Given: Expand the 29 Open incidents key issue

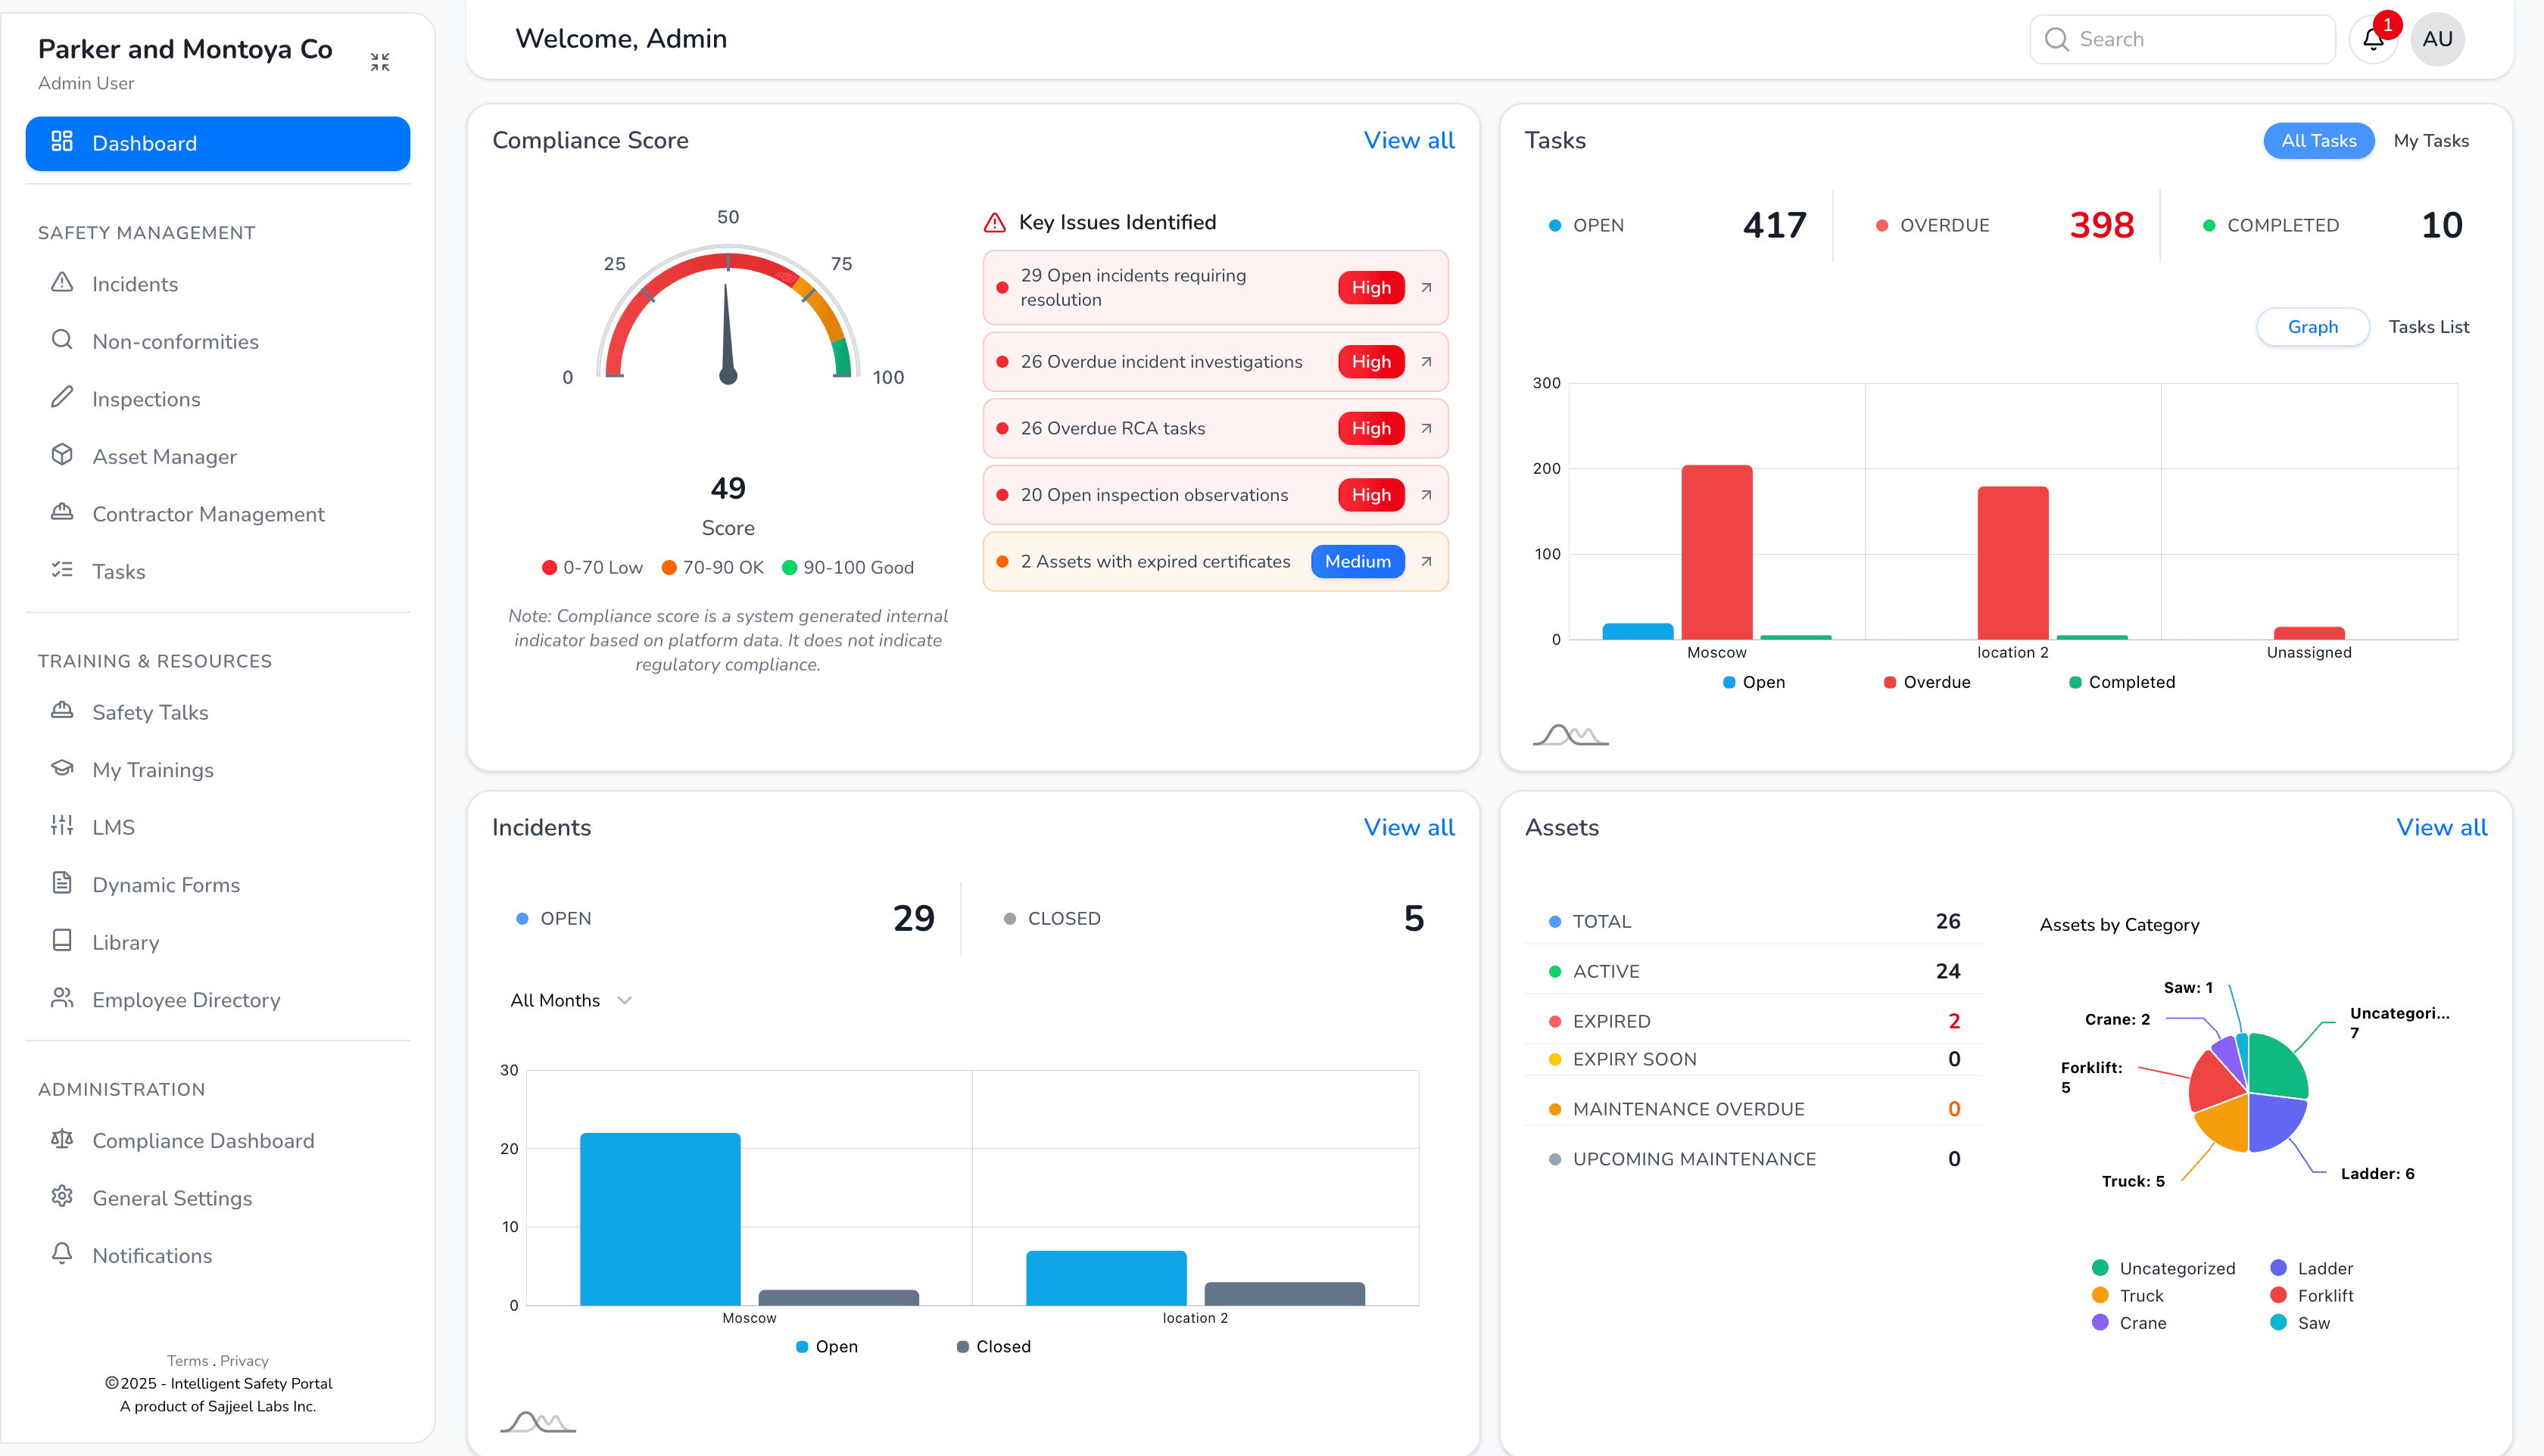Looking at the screenshot, I should pos(1424,287).
